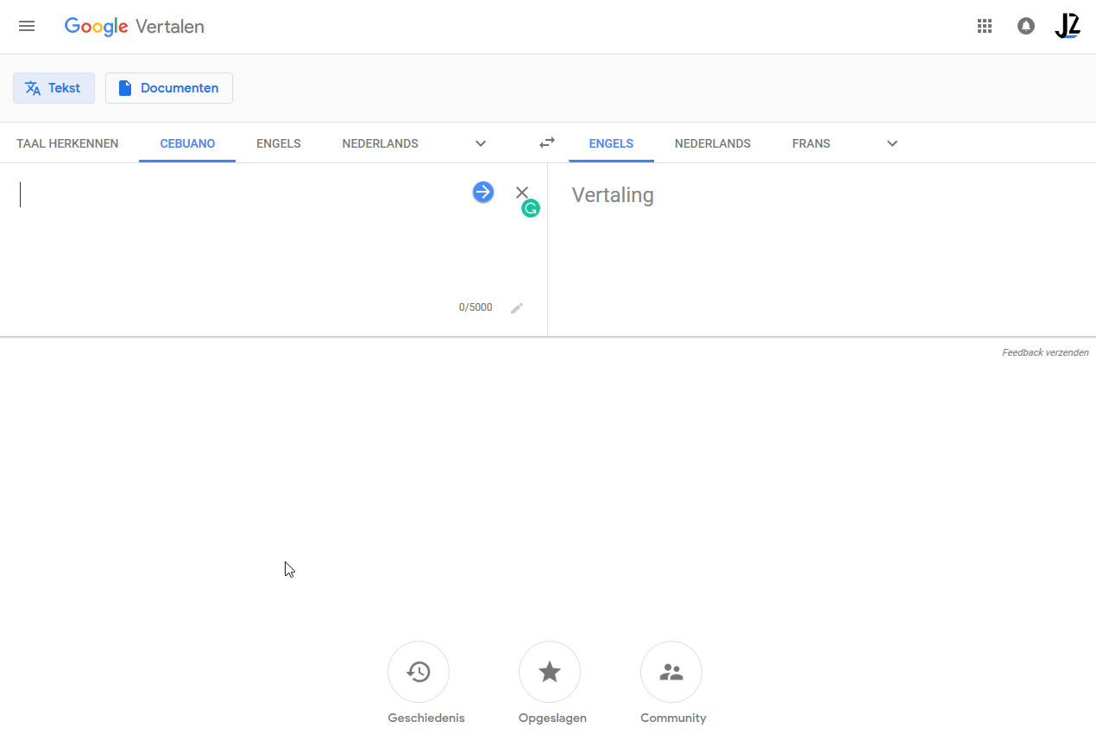This screenshot has height=747, width=1096.
Task: Click the Feedback verzenden link
Action: 1045,352
